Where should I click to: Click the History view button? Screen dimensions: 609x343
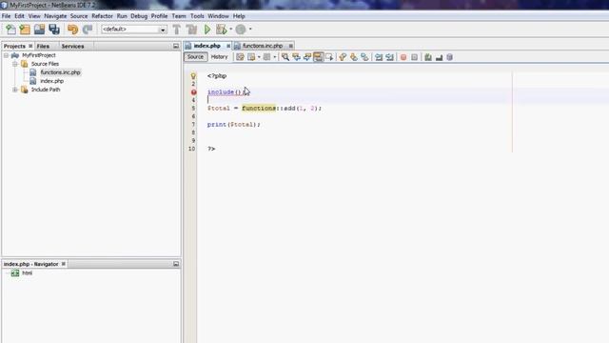pos(219,57)
